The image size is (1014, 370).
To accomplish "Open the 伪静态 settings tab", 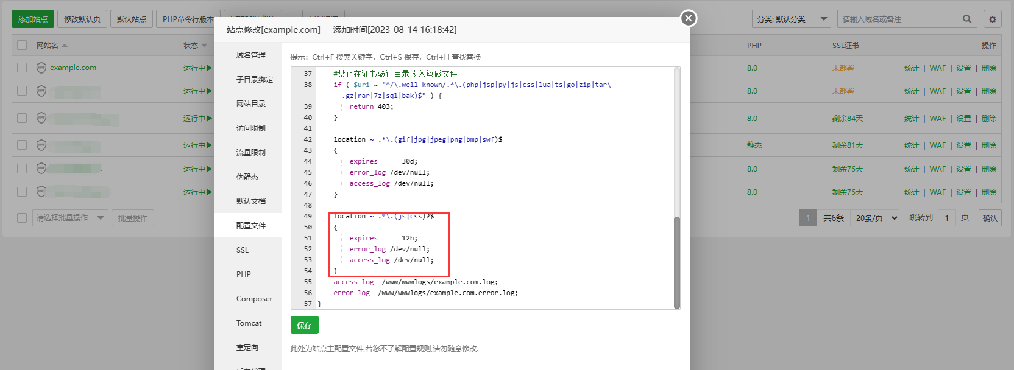I will point(247,177).
